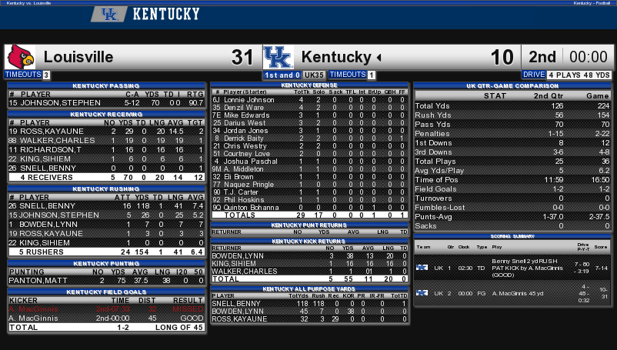Click the UK logo beside Kentucky score
Image resolution: width=617 pixels, height=350 pixels.
pos(278,58)
